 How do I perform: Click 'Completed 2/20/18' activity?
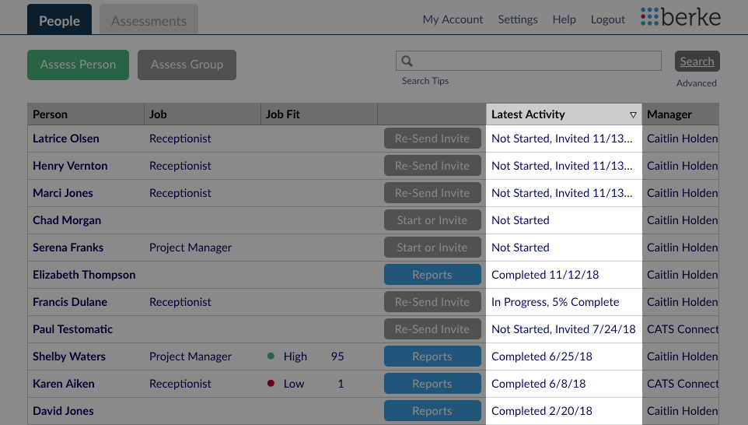tap(542, 411)
